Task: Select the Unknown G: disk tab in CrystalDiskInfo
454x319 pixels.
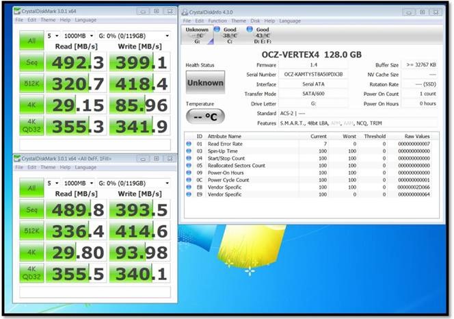Action: (197, 36)
